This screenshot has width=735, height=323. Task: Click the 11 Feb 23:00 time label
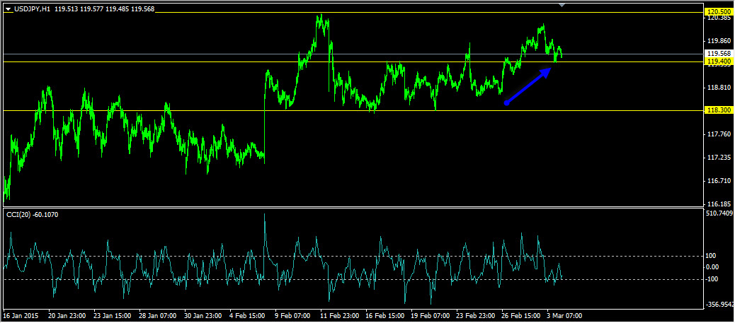click(339, 315)
